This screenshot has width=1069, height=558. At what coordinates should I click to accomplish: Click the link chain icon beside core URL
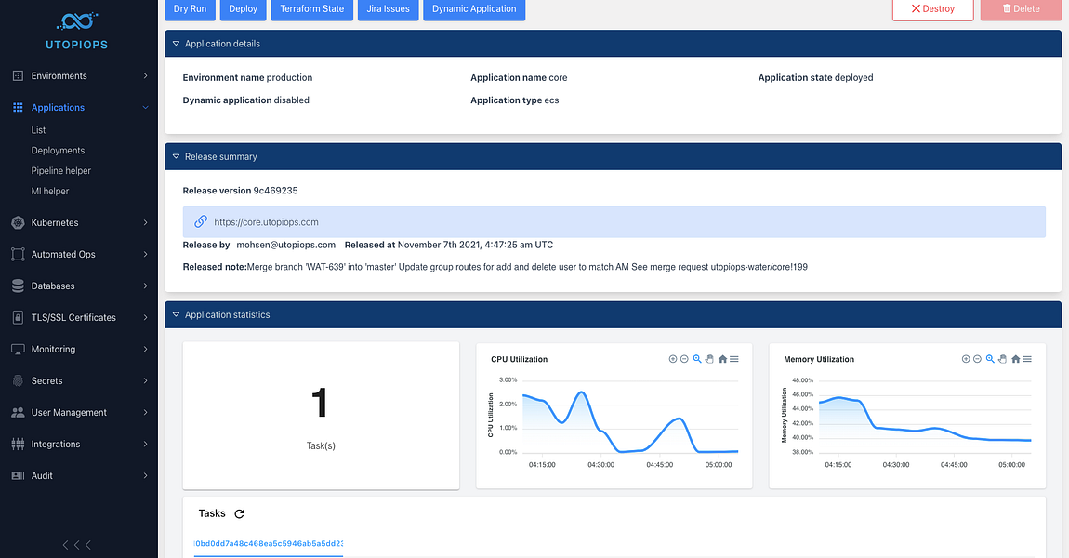click(201, 221)
